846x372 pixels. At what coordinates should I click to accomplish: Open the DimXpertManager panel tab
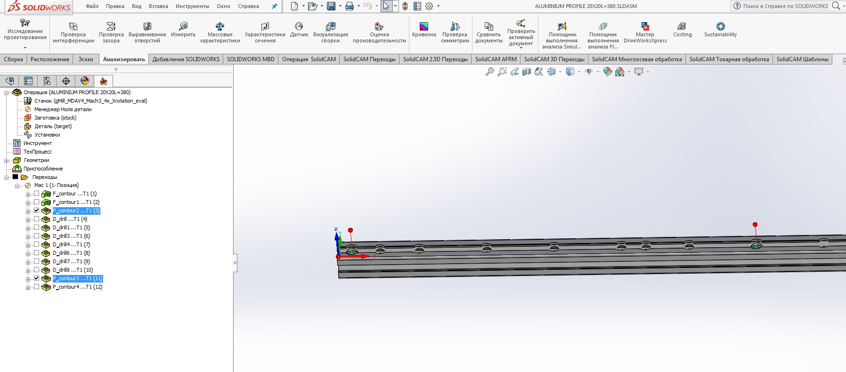66,81
